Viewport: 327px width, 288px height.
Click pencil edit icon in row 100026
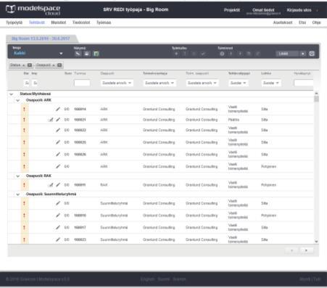coord(58,155)
